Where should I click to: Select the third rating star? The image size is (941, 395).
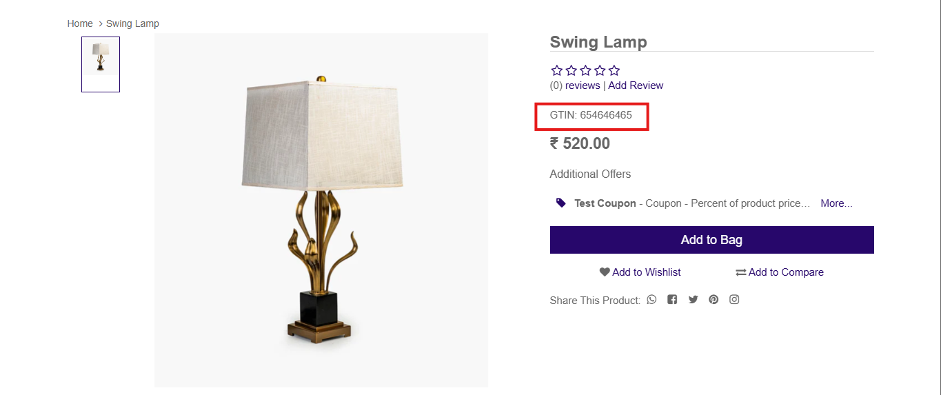pyautogui.click(x=585, y=70)
